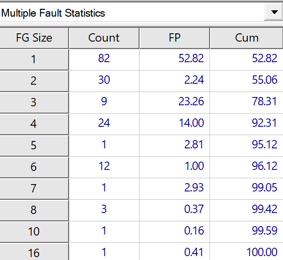Image resolution: width=283 pixels, height=260 pixels.
Task: Click the Cum cell showing 100.00
Action: pos(247,252)
